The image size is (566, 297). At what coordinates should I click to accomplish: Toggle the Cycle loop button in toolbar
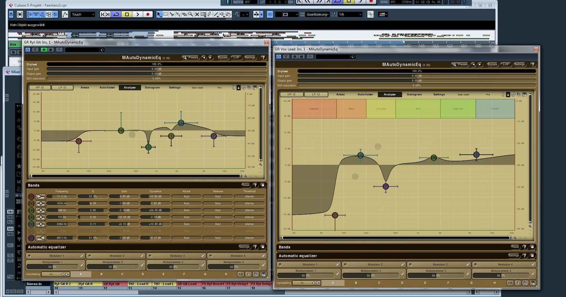[x=116, y=14]
